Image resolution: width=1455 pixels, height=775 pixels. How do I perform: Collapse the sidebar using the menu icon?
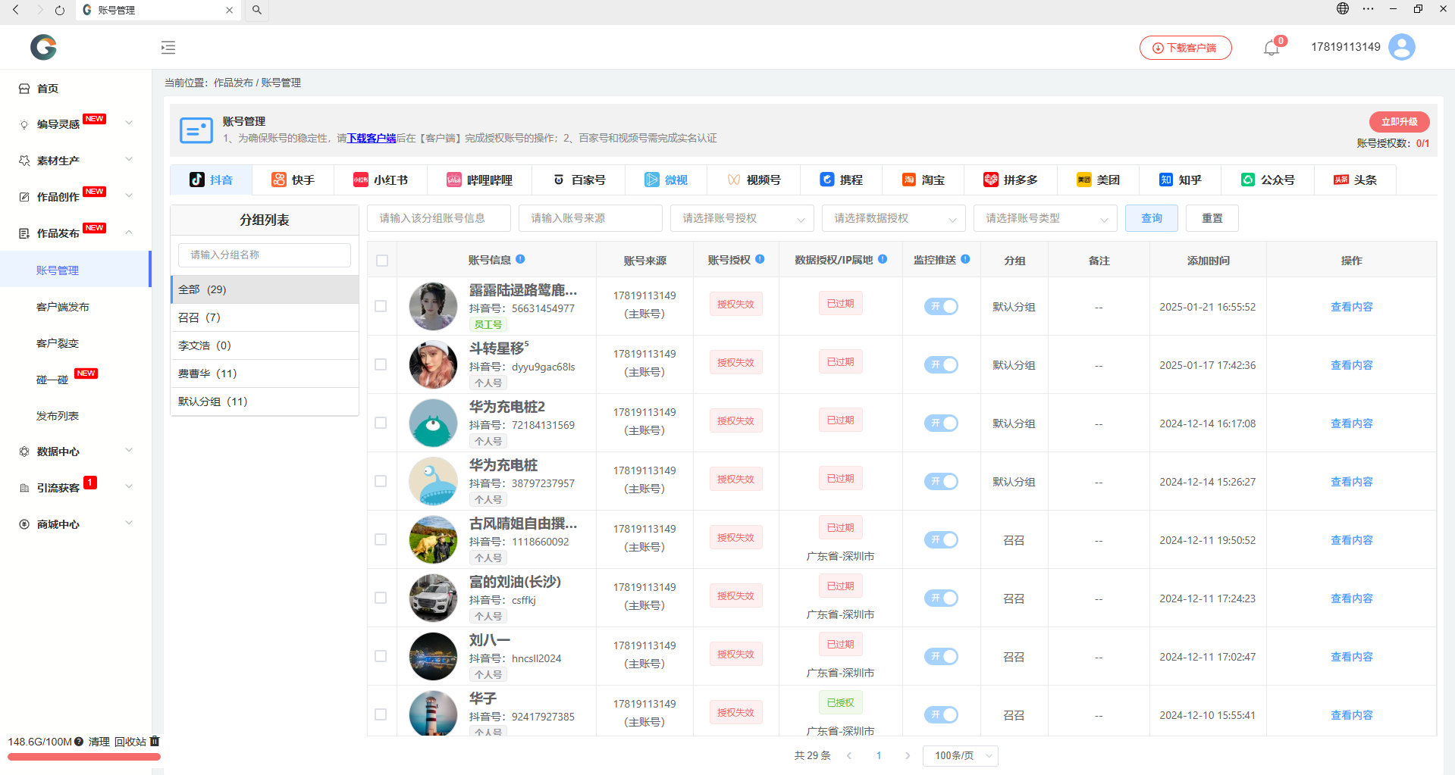click(168, 48)
